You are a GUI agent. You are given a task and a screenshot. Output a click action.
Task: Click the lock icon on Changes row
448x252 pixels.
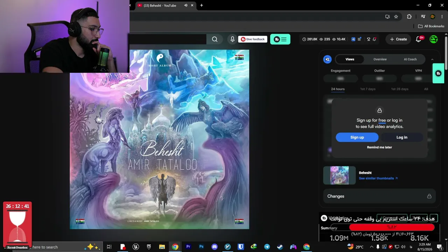429,196
